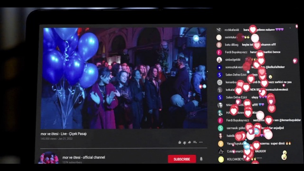Click the laughing emoji reaction in chat
The height and width of the screenshot is (171, 304).
[x=284, y=155]
